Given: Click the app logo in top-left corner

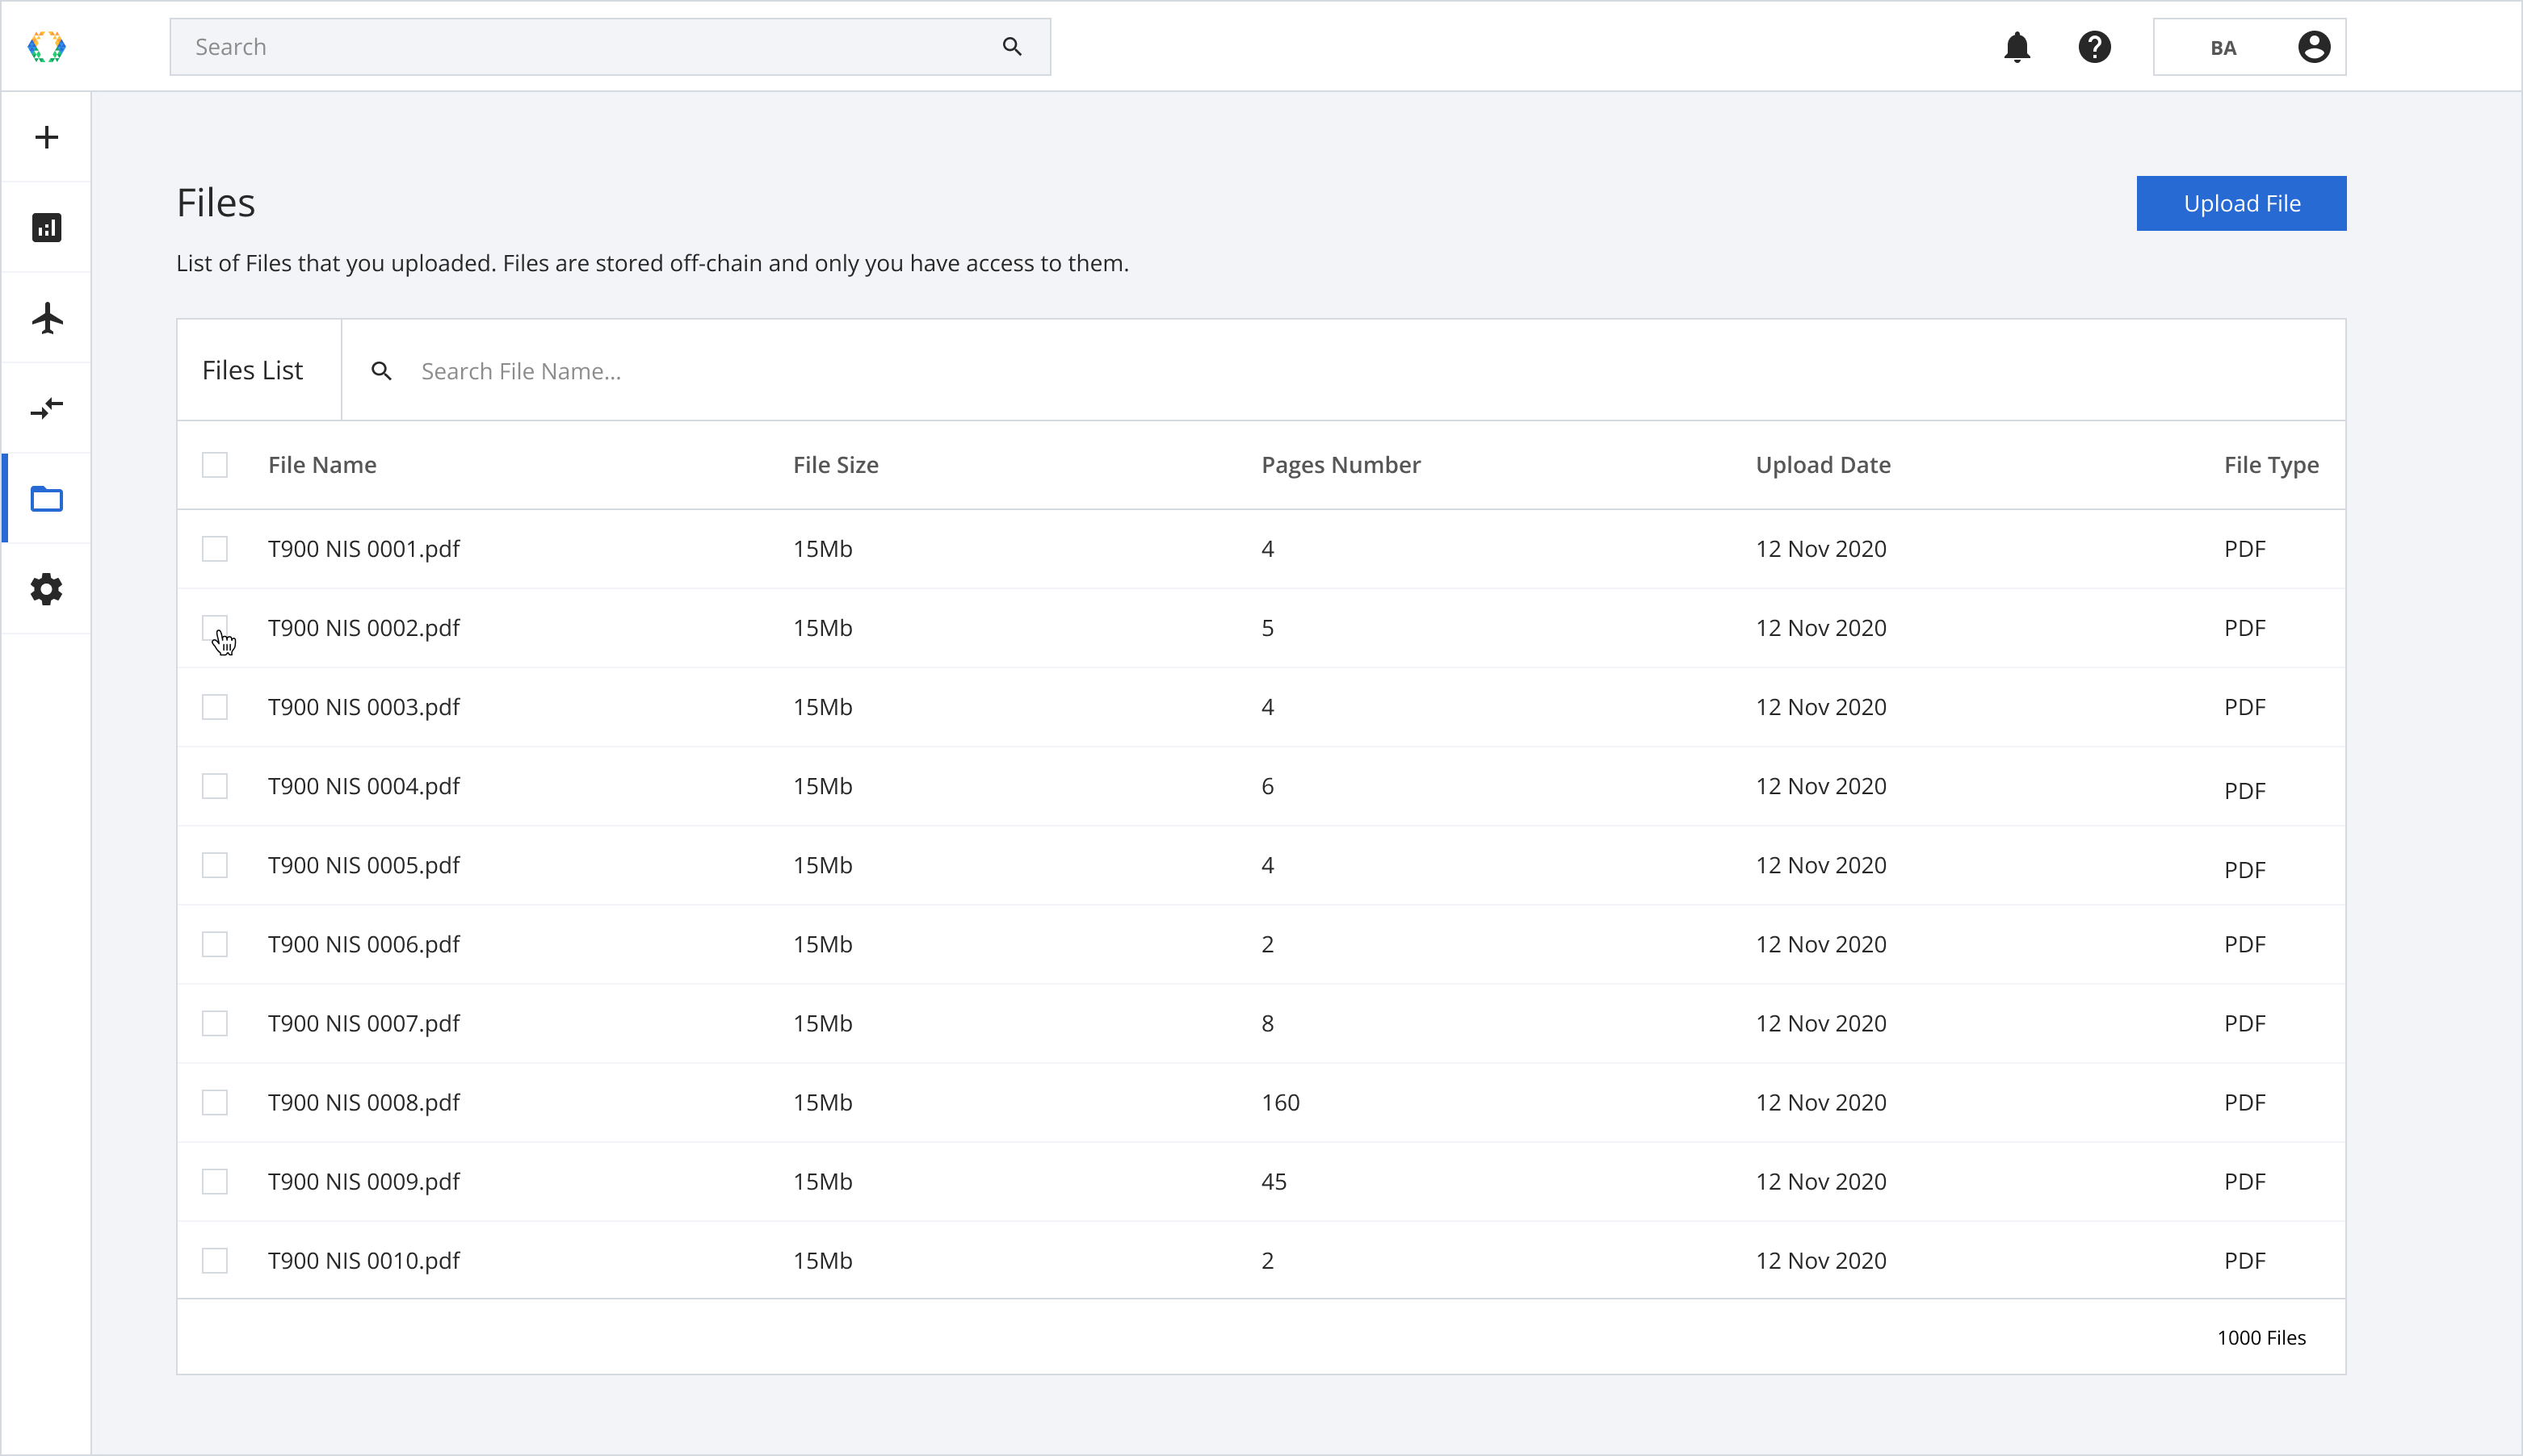Looking at the screenshot, I should [46, 47].
